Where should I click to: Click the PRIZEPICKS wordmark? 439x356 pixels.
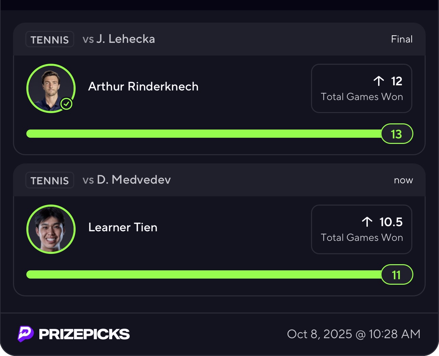tap(84, 334)
